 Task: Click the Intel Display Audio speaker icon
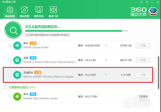pyautogui.click(x=17, y=46)
